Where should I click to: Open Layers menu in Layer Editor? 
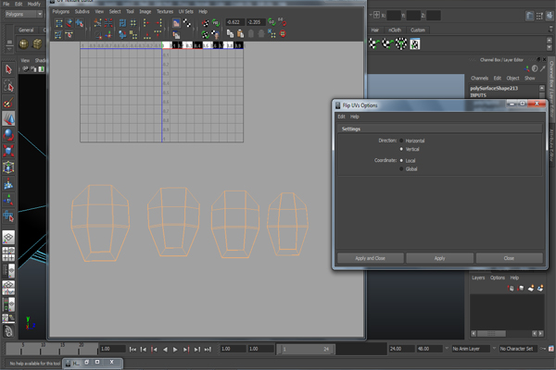click(x=478, y=277)
